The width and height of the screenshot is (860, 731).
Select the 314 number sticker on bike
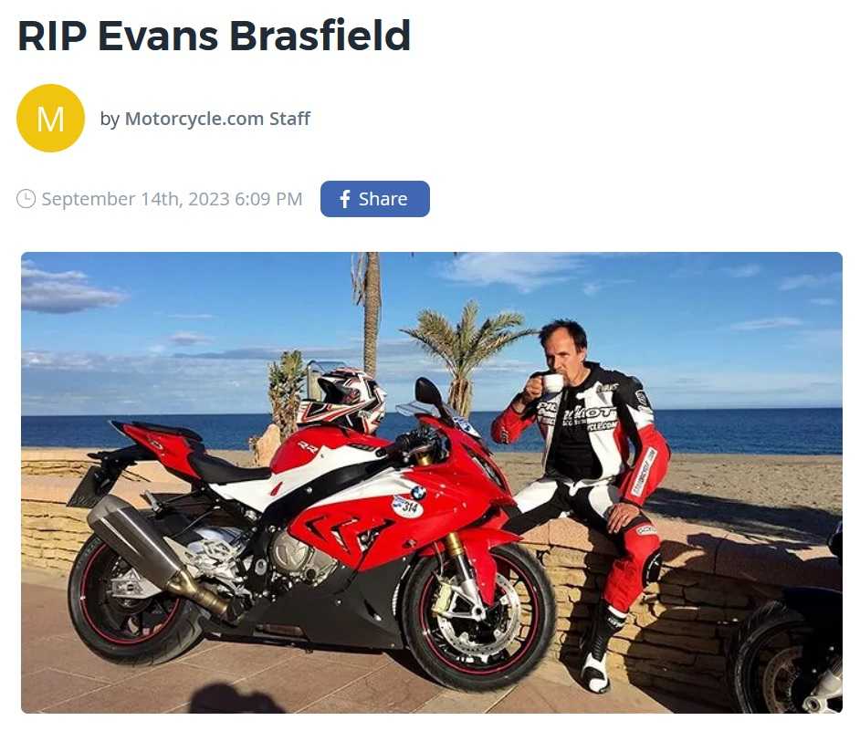pos(407,506)
